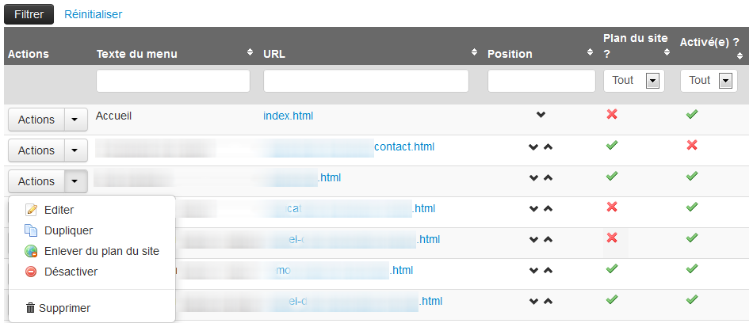
Task: Open the Activé(e) Tout filter dropdown
Action: [724, 81]
